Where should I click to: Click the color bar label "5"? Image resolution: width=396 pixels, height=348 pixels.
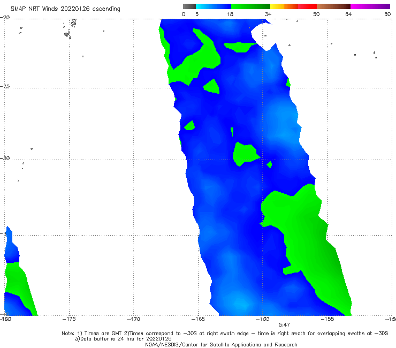197,14
